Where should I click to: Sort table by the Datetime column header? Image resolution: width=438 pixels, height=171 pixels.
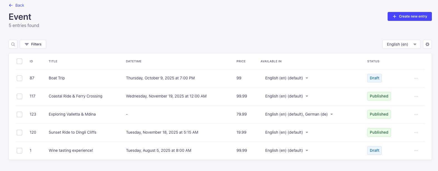click(134, 61)
